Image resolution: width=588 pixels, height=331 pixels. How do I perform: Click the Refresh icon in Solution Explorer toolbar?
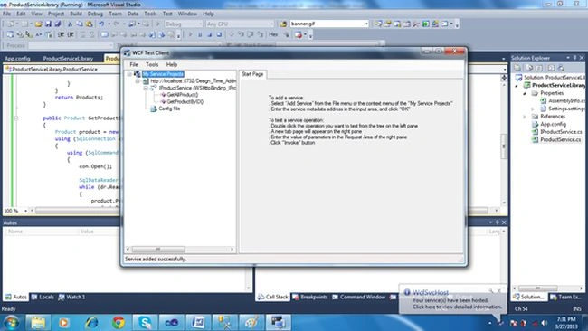tap(540, 68)
